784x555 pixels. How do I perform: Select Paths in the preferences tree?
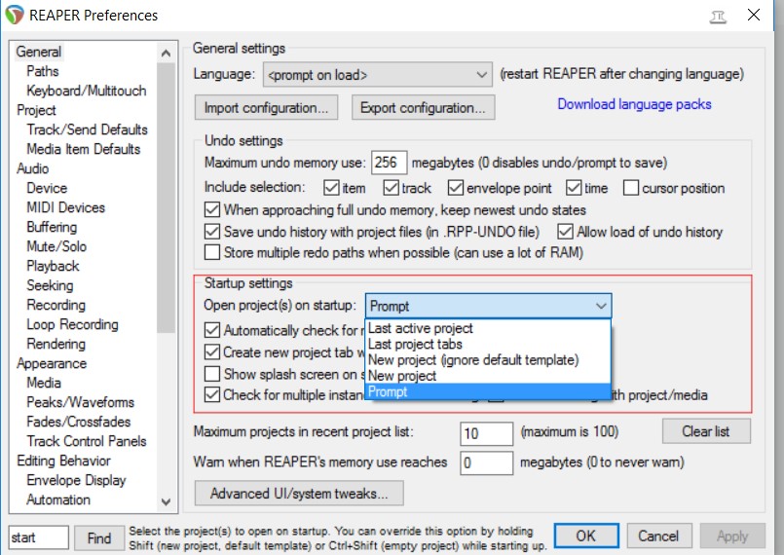pos(43,71)
